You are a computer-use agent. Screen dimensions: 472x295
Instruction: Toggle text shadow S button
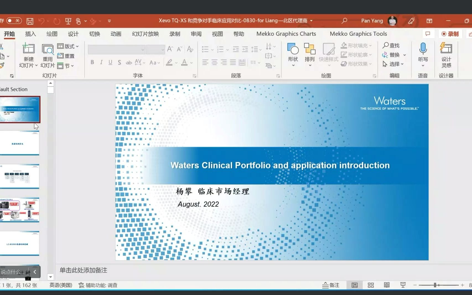pyautogui.click(x=119, y=63)
